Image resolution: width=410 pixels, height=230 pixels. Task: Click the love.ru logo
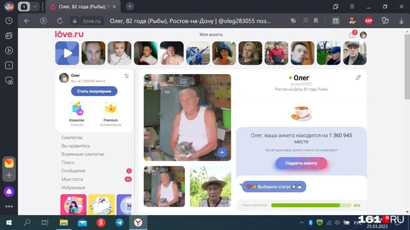tap(69, 34)
